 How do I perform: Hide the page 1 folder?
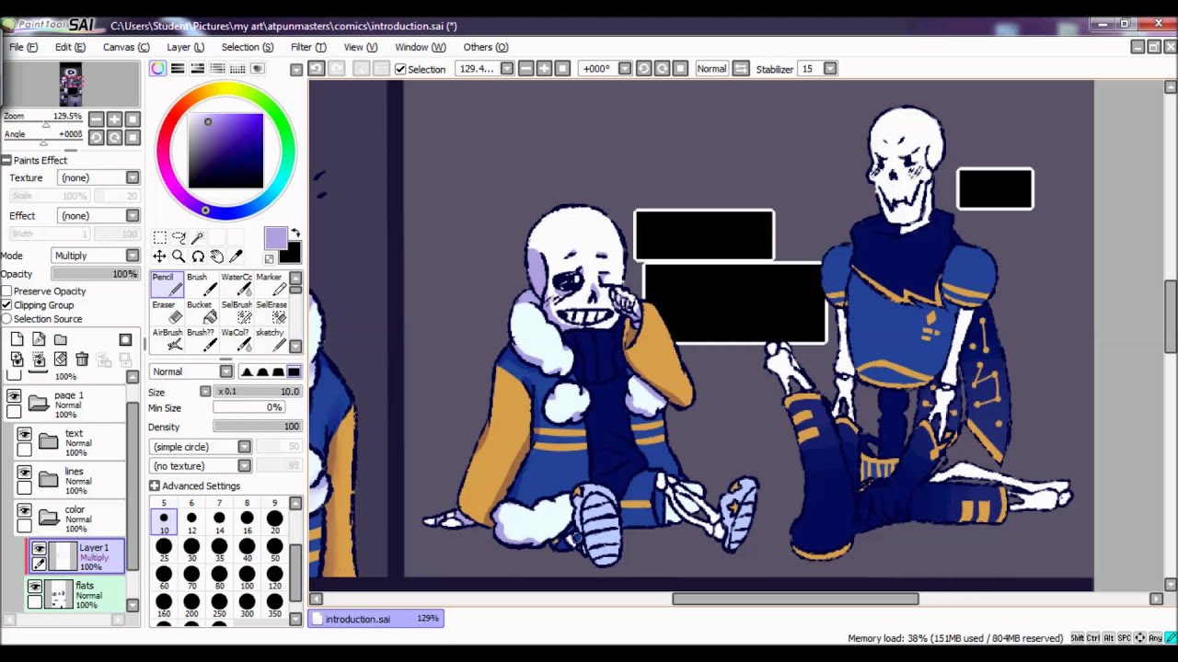[x=14, y=396]
